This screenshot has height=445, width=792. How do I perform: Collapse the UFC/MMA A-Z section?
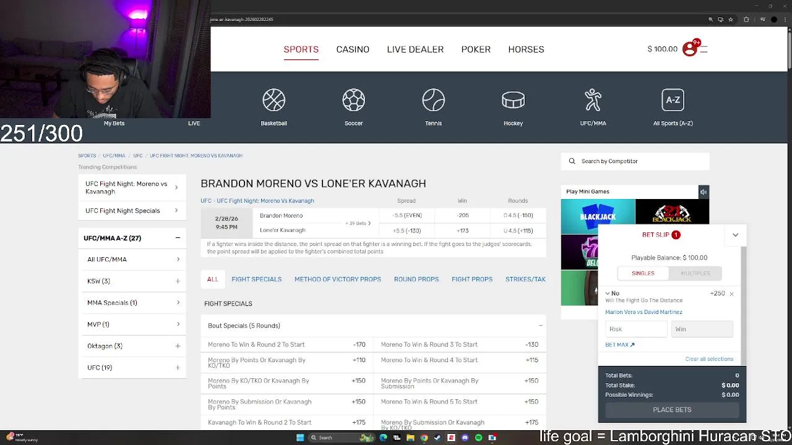[178, 238]
